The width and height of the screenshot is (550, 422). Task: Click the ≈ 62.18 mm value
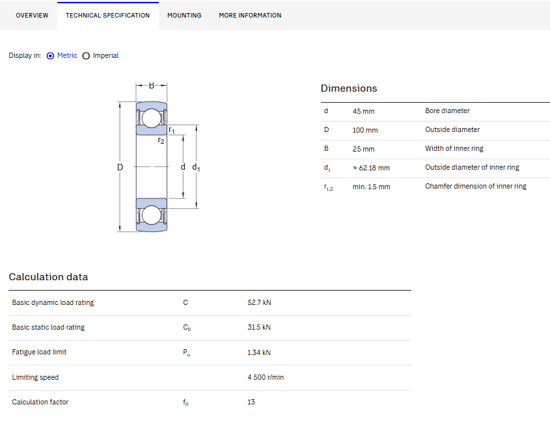point(371,168)
